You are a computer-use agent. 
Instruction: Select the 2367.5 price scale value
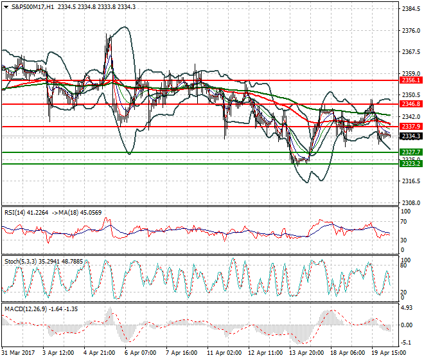pos(411,51)
